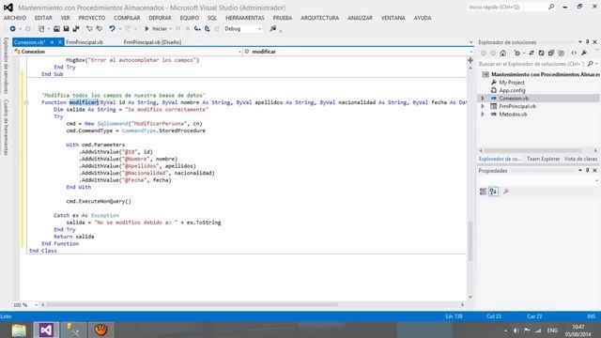This screenshot has height=338, width=601.
Task: Click the Step Into debug icon
Action: (x=197, y=29)
